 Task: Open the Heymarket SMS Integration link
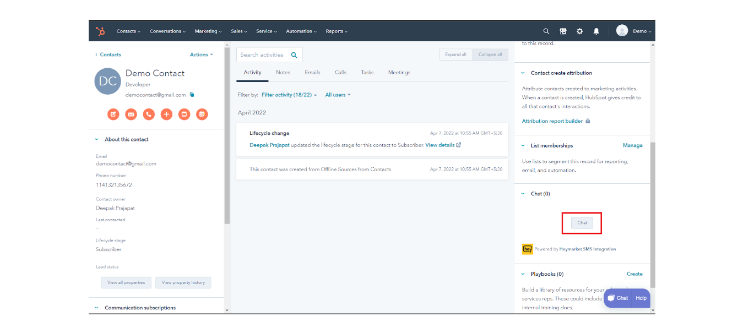pyautogui.click(x=588, y=249)
